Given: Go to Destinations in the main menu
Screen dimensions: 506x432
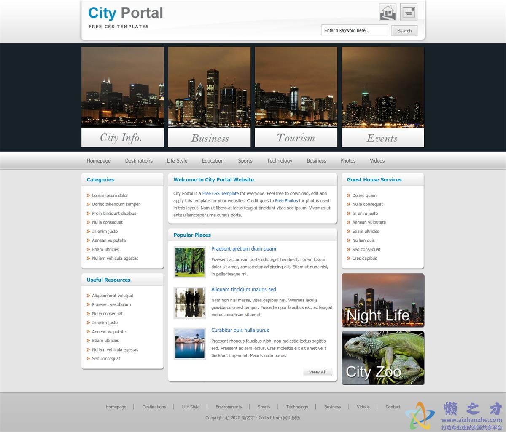Looking at the screenshot, I should click(139, 161).
